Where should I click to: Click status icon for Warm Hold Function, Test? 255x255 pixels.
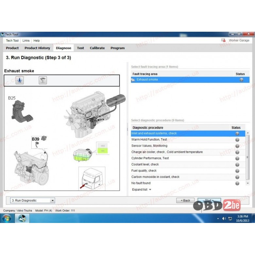pos(237,140)
